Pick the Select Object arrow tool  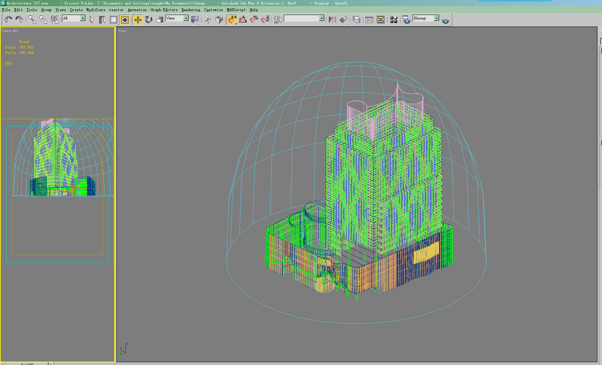[92, 20]
